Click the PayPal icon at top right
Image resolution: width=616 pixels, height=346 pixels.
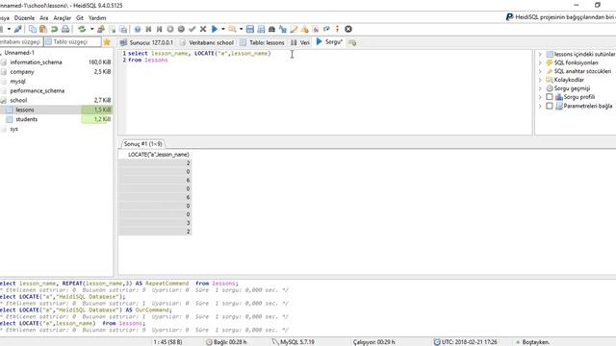click(509, 17)
